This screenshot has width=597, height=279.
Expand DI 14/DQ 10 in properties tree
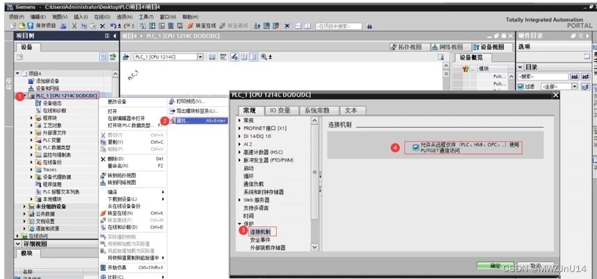point(239,136)
